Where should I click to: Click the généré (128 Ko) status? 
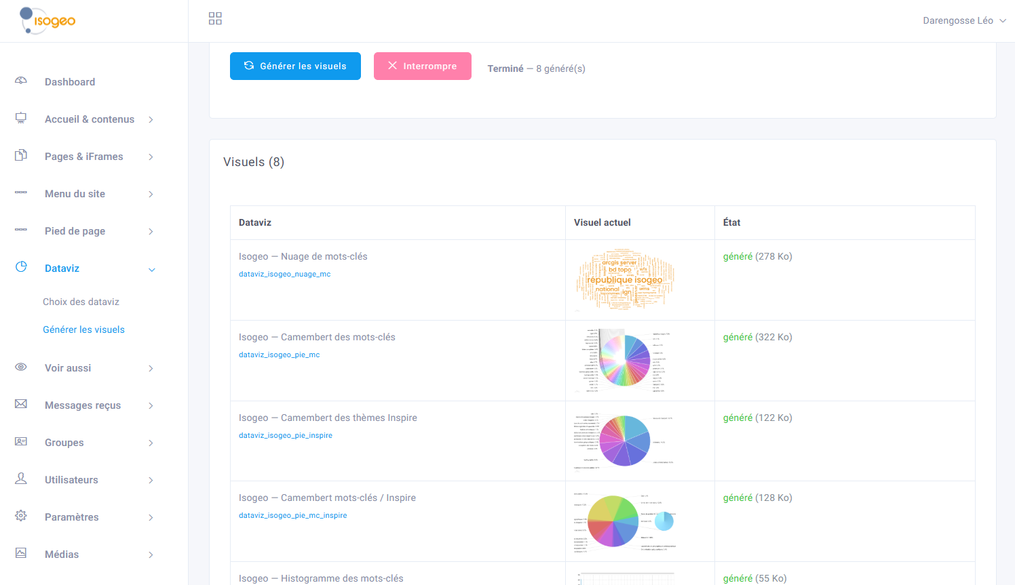point(758,498)
